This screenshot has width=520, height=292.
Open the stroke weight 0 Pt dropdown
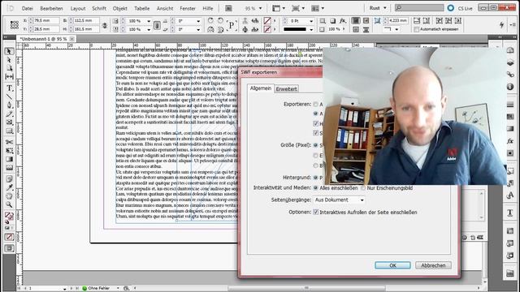311,21
